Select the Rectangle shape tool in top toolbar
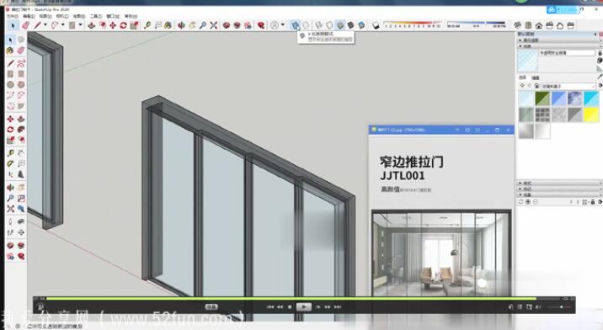 (72, 25)
